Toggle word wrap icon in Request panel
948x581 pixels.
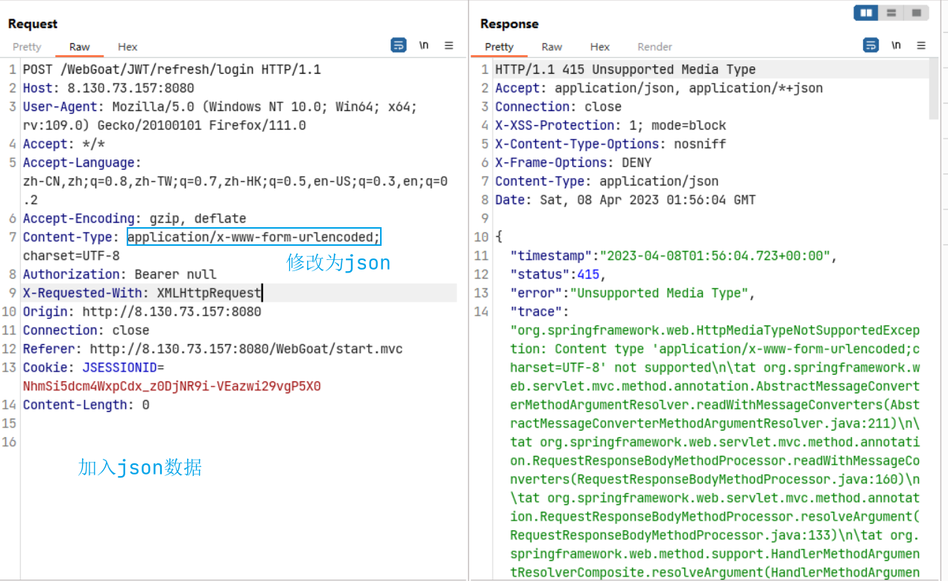[399, 45]
